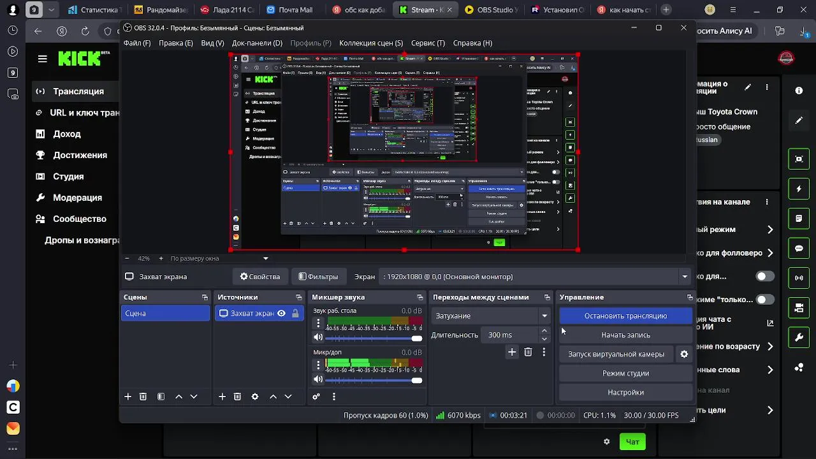
Task: Add a new scene with the plus icon
Action: [x=127, y=397]
